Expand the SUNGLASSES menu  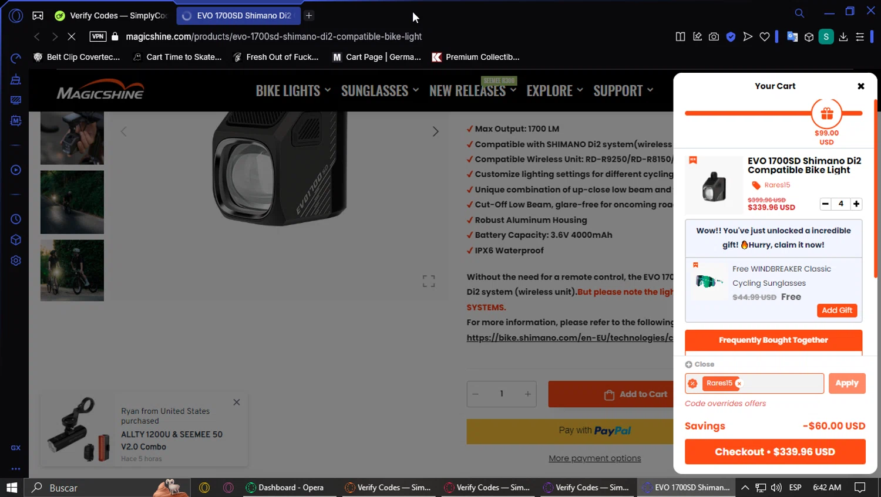[380, 90]
